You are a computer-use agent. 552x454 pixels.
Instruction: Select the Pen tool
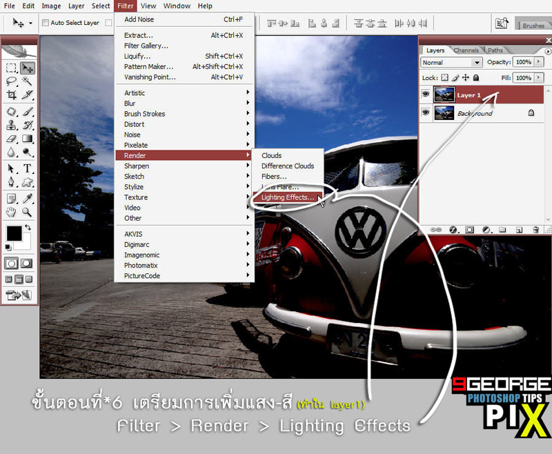[11, 182]
